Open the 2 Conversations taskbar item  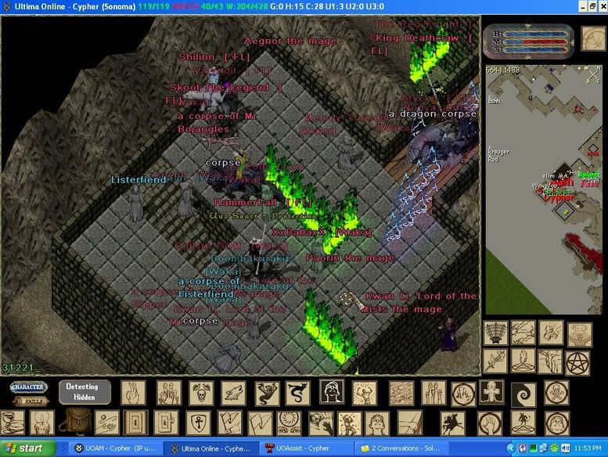(401, 448)
